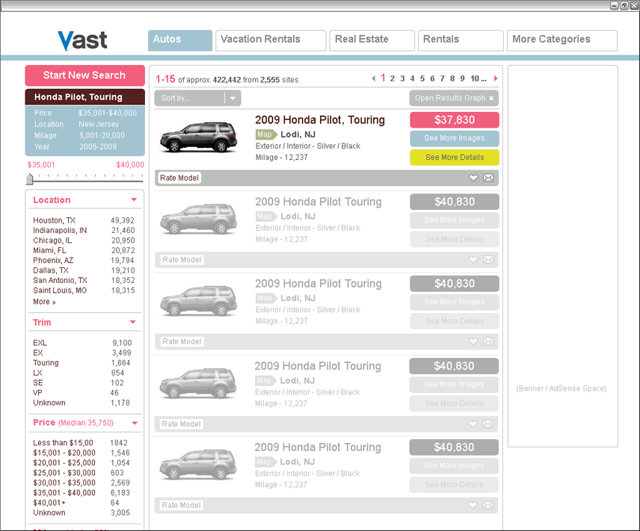Open Results Graph panel
The image size is (640, 531).
(x=454, y=98)
